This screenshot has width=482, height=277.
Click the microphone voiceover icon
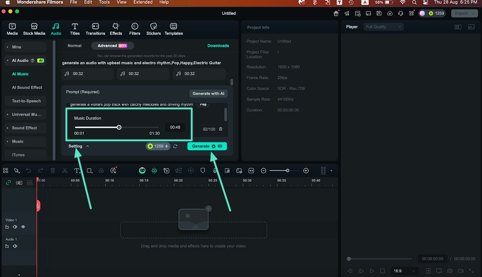pos(215,171)
